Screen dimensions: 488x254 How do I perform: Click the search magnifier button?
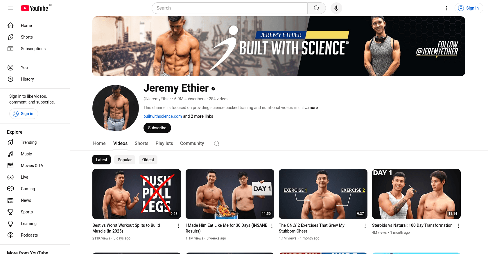(x=317, y=8)
